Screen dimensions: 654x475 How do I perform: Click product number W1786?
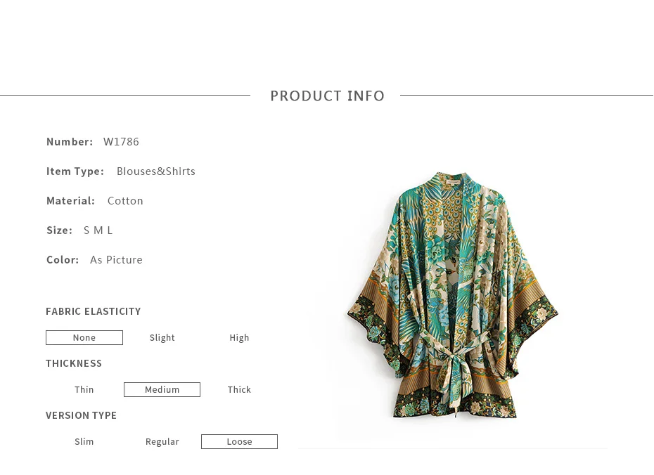[x=122, y=142]
